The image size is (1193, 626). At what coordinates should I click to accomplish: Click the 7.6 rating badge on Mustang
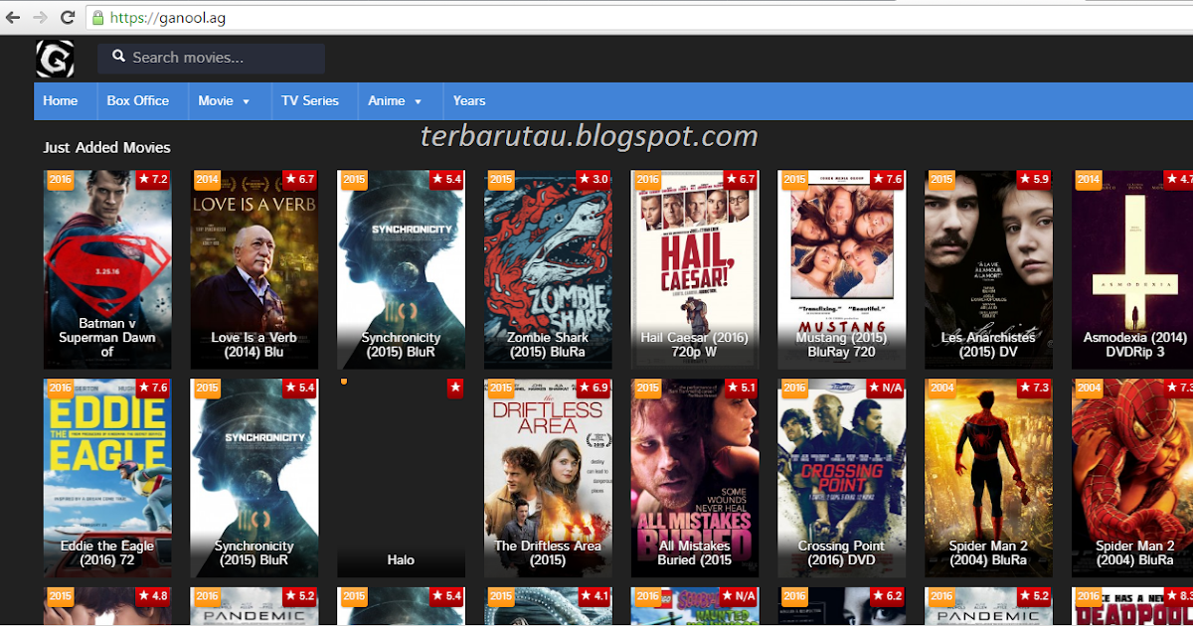[x=886, y=180]
